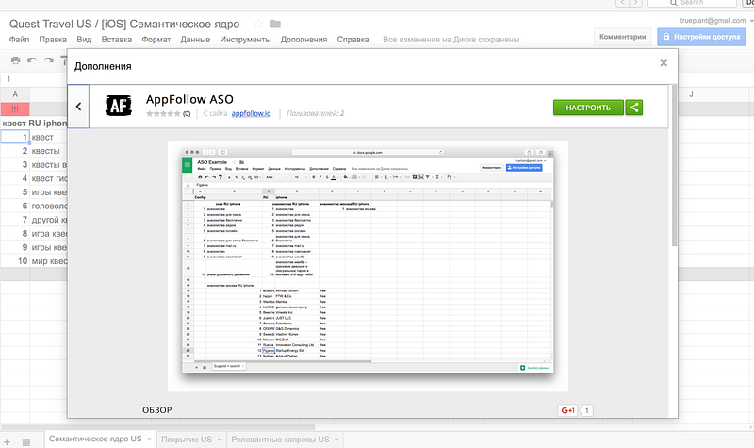Star the Quest Travel US document
754x448 pixels.
[x=258, y=24]
